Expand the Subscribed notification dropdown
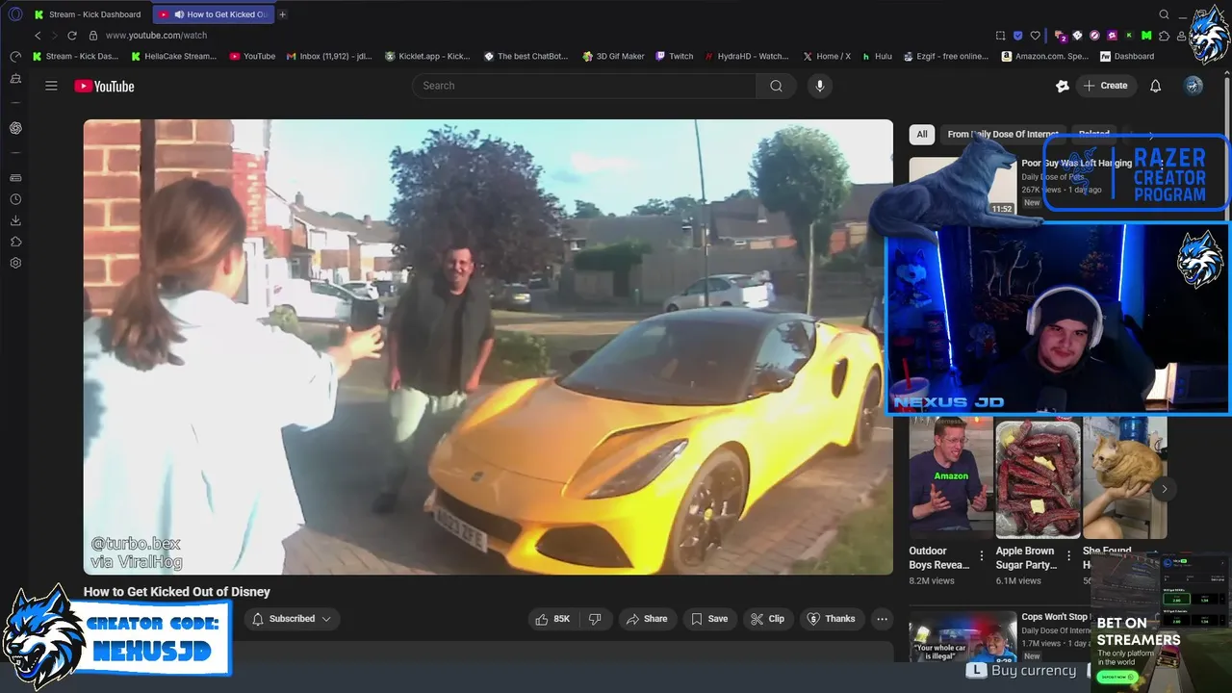 [326, 619]
